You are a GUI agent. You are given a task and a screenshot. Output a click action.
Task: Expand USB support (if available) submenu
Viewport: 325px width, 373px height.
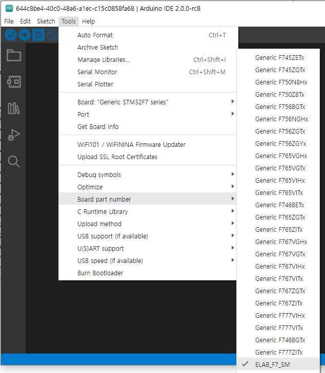148,236
